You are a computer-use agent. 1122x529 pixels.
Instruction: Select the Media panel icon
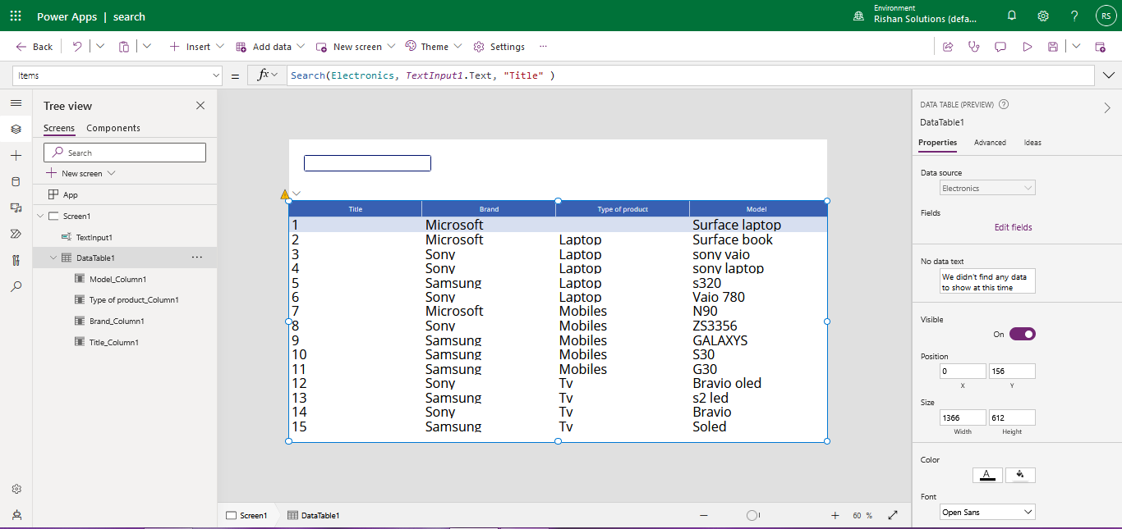pyautogui.click(x=16, y=207)
